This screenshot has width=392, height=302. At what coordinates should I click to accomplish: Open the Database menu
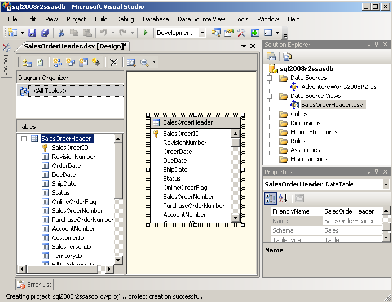pyautogui.click(x=156, y=19)
